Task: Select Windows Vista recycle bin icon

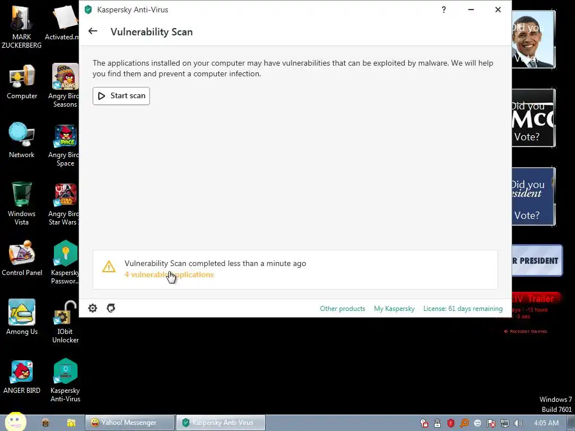Action: tap(22, 204)
